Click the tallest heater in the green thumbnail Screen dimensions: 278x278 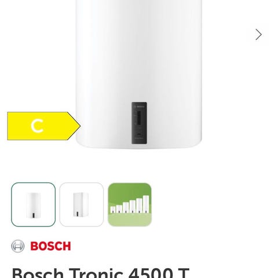click(x=146, y=204)
